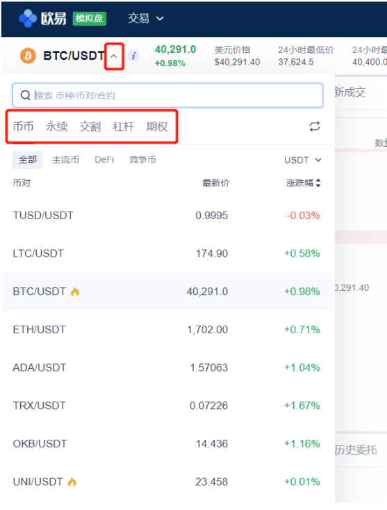Open the USDT quote currency dropdown
387x510 pixels.
[303, 160]
